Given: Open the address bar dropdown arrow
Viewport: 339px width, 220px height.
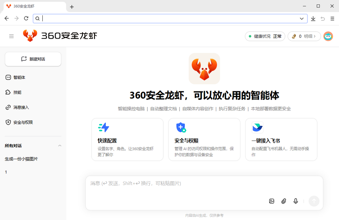Looking at the screenshot, I should (x=302, y=18).
